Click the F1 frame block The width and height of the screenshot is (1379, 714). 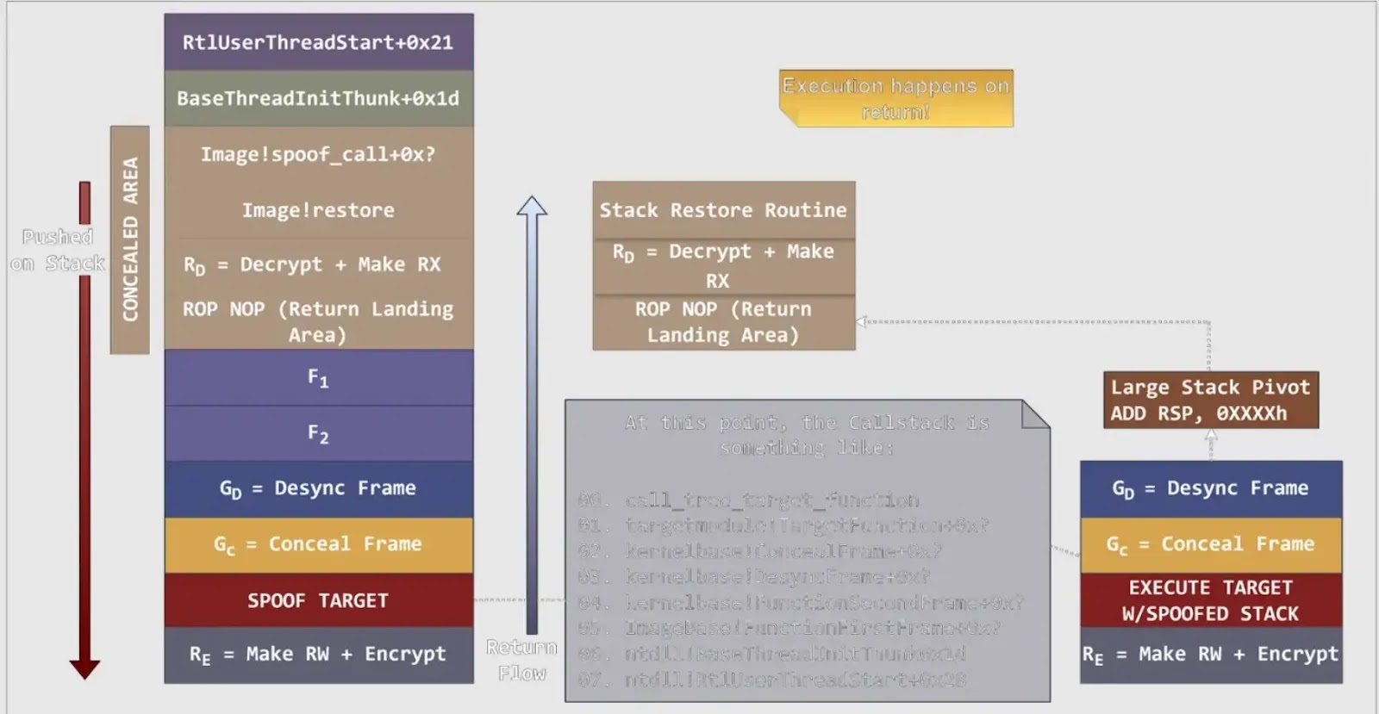[318, 377]
